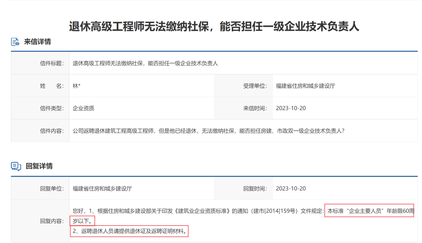Click the 受理单位 field label
The width and height of the screenshot is (422, 243).
click(255, 86)
